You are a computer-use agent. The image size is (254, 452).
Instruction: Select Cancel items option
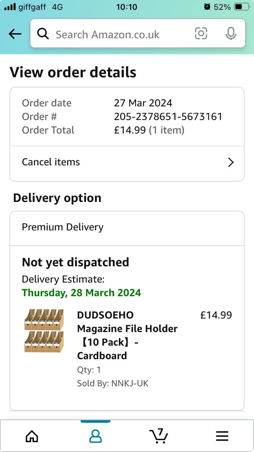coord(51,162)
